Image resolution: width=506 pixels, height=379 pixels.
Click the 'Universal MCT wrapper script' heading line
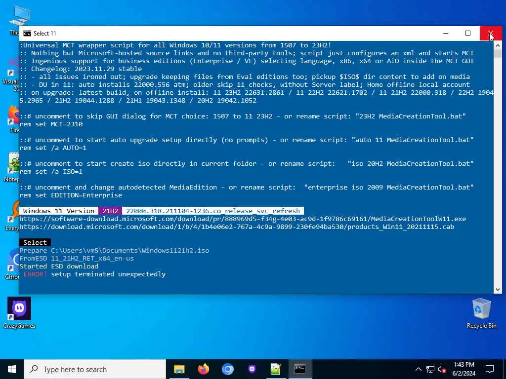pyautogui.click(x=175, y=45)
